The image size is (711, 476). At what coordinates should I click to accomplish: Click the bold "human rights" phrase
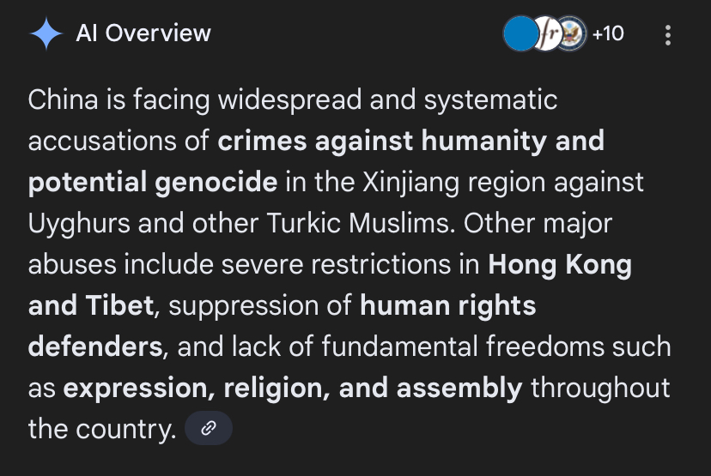click(447, 305)
